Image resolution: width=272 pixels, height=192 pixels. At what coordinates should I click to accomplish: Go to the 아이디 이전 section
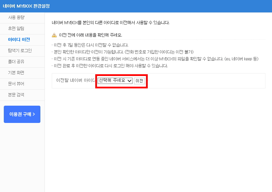pyautogui.click(x=22, y=40)
